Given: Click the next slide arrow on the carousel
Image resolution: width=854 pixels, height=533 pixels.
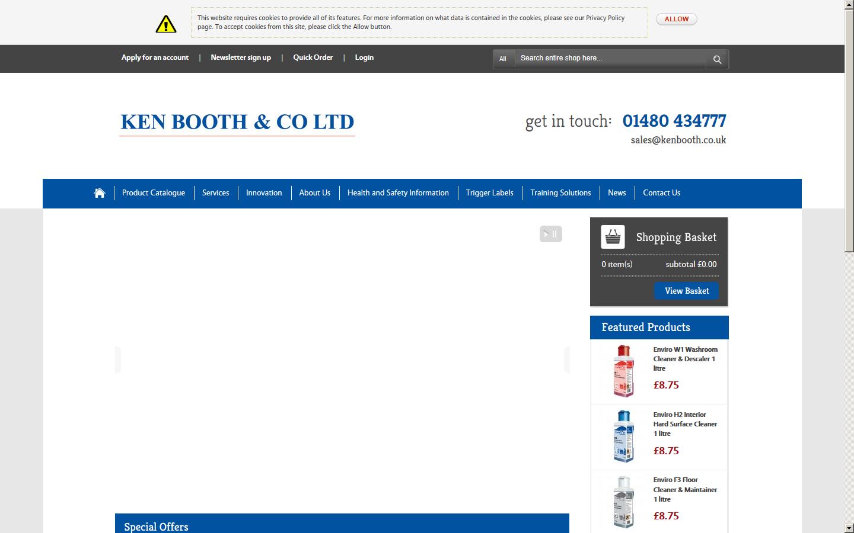Looking at the screenshot, I should (568, 359).
